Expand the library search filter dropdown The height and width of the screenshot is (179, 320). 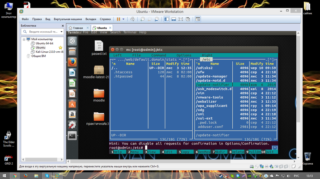[x=61, y=32]
